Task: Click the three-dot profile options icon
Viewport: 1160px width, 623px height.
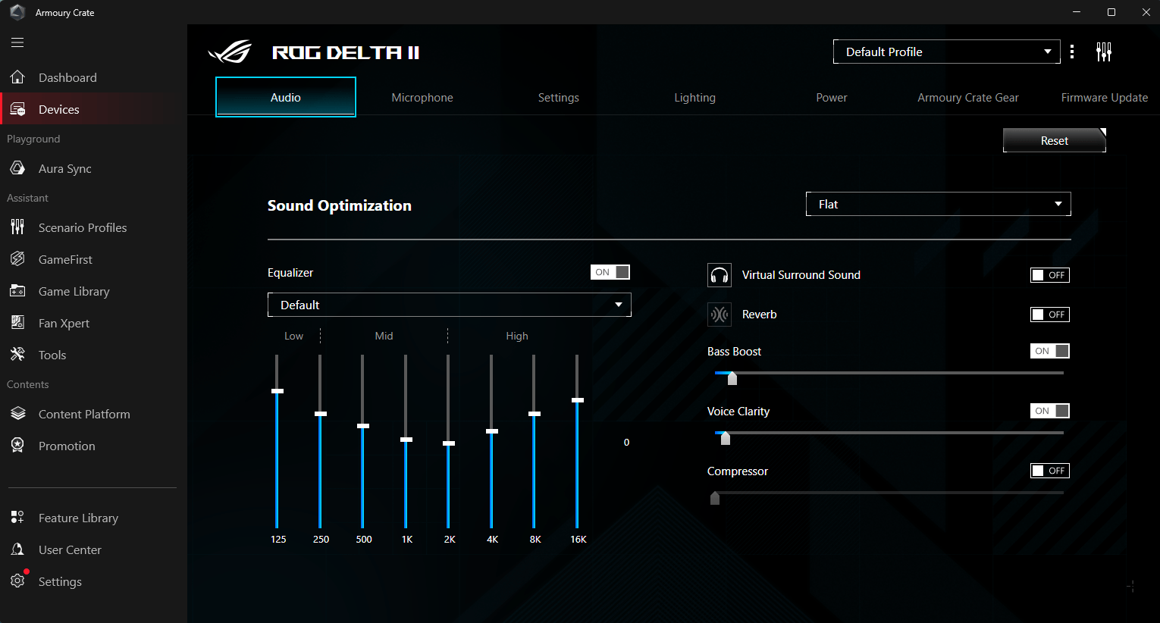Action: 1072,52
